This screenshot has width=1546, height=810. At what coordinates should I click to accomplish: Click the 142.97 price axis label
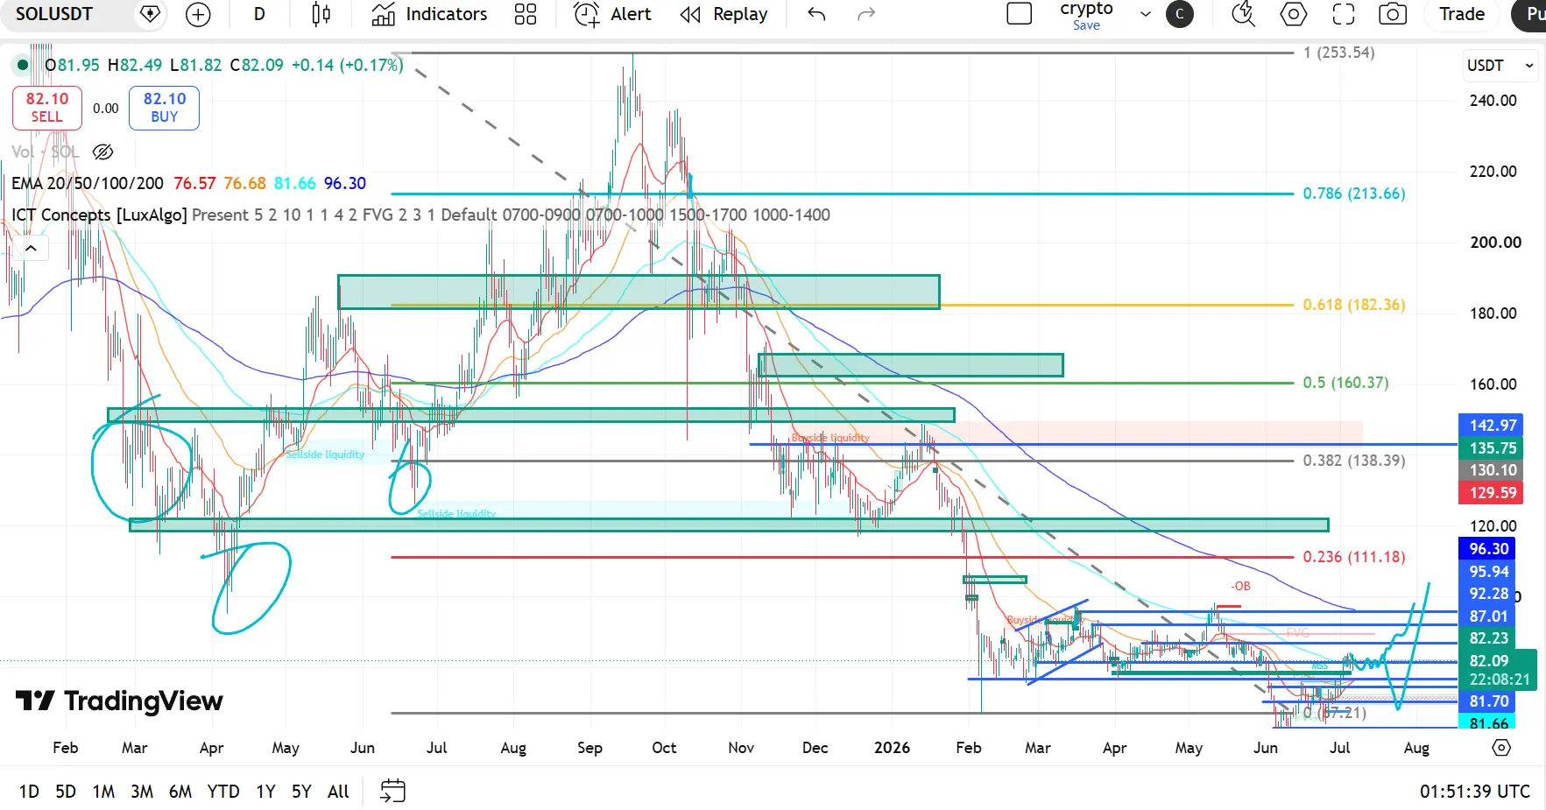point(1491,426)
